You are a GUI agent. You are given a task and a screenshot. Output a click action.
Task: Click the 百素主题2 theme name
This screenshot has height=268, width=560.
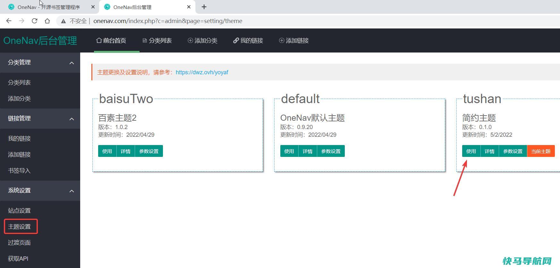[x=117, y=118]
